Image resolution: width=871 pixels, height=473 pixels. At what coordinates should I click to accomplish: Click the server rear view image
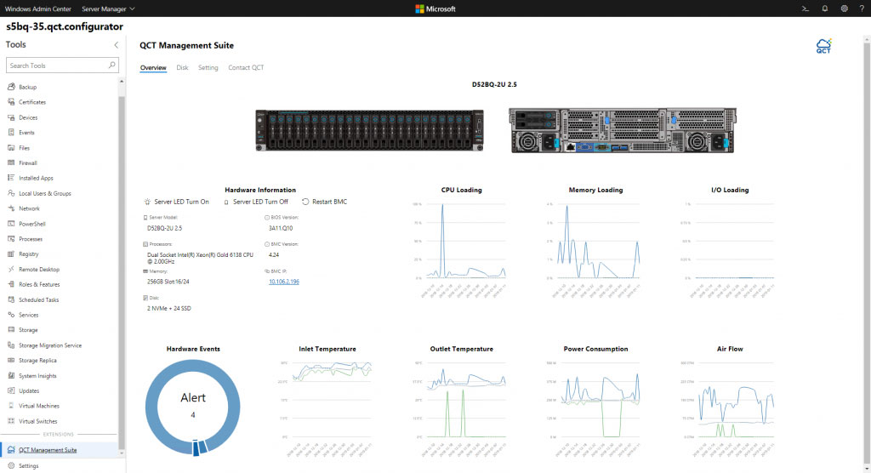tap(623, 130)
